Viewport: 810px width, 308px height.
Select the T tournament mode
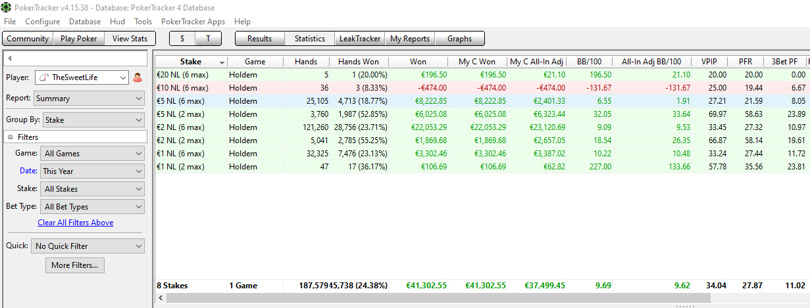[209, 39]
